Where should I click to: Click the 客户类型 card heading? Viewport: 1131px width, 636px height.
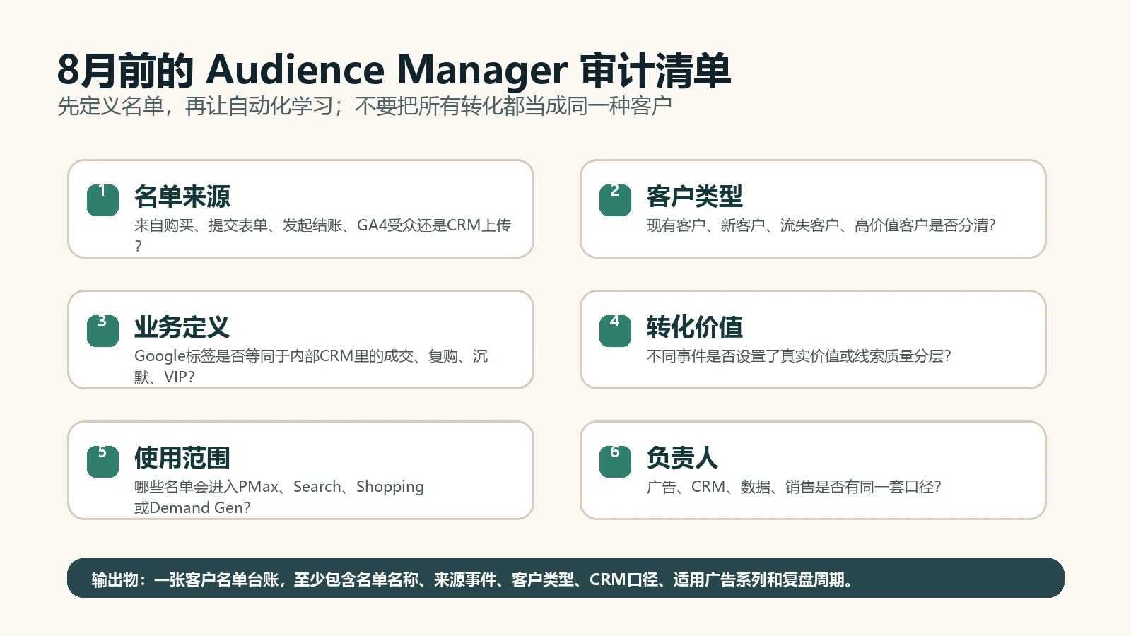pyautogui.click(x=695, y=196)
